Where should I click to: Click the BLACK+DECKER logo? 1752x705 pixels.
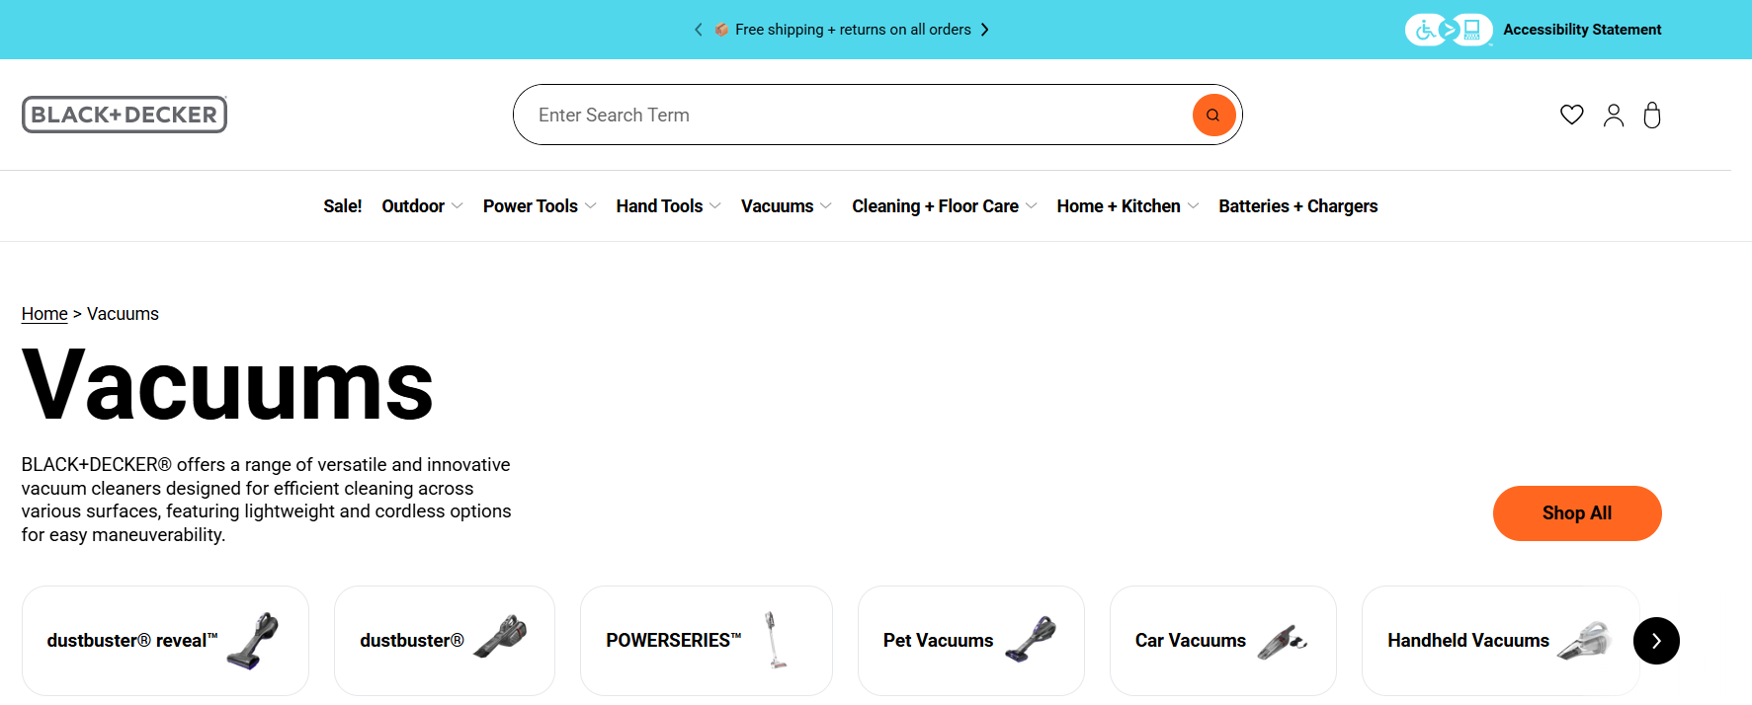tap(125, 115)
